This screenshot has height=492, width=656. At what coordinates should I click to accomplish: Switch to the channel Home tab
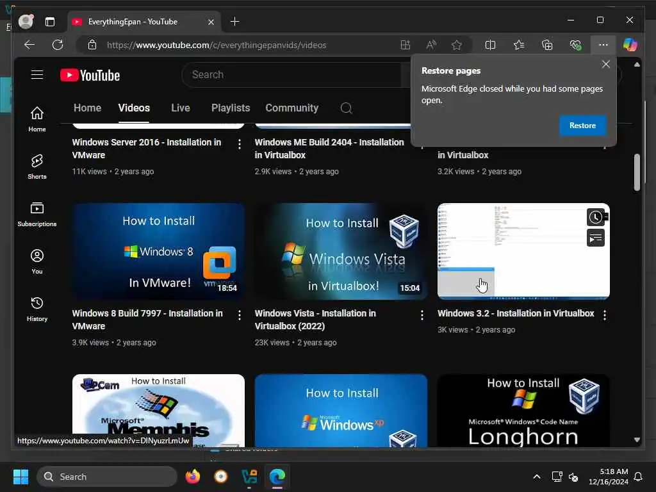tap(87, 108)
